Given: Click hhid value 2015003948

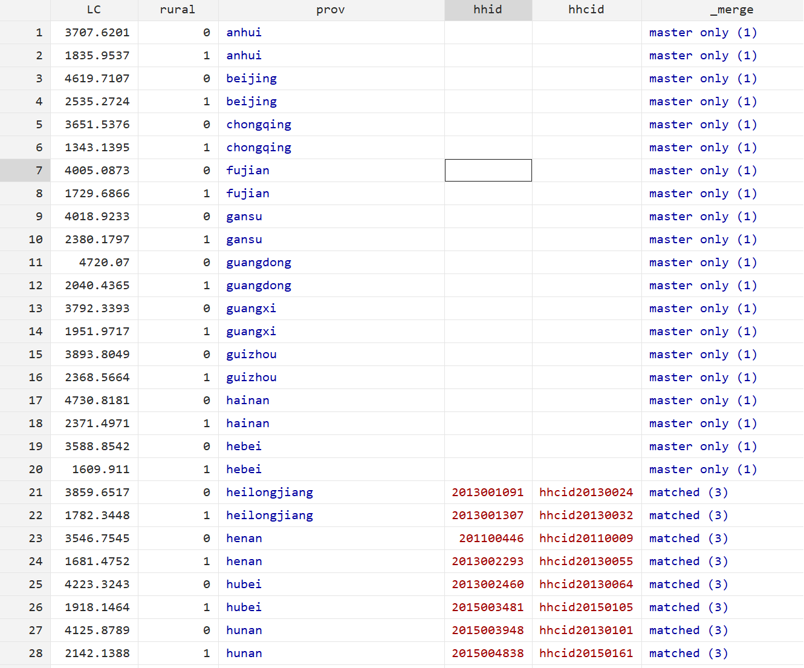Looking at the screenshot, I should (x=488, y=630).
